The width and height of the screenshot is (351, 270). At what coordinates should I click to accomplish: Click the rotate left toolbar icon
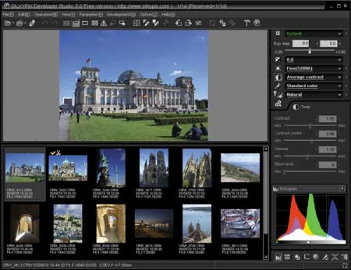(179, 23)
